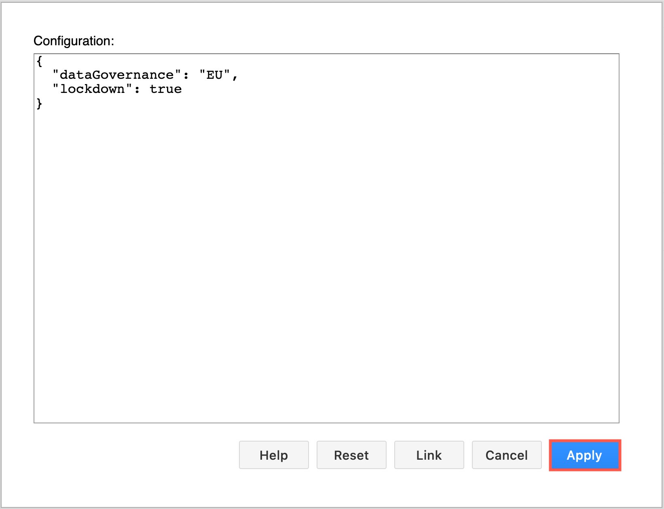Dismiss the dialog using Cancel
Image resolution: width=664 pixels, height=509 pixels.
pos(506,455)
